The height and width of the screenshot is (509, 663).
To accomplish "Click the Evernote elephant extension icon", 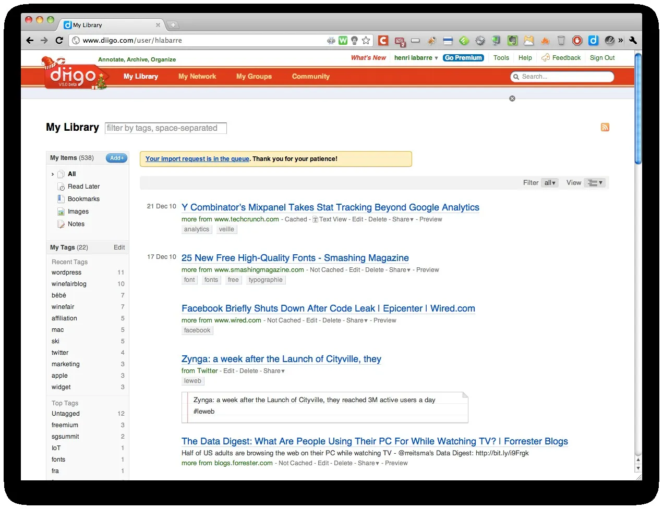I will tap(513, 40).
